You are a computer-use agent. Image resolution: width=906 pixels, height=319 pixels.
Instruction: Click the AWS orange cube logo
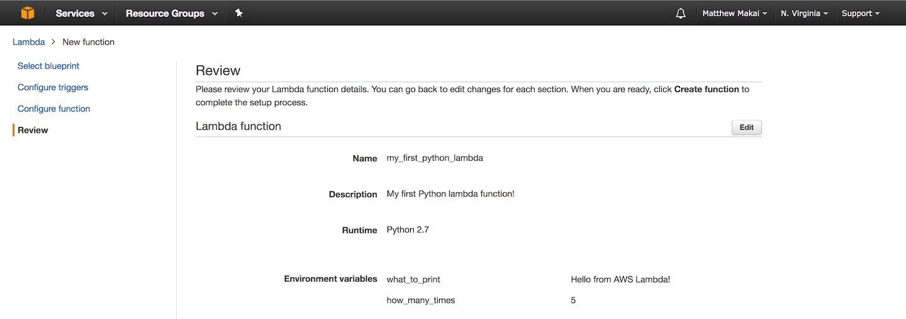[28, 13]
